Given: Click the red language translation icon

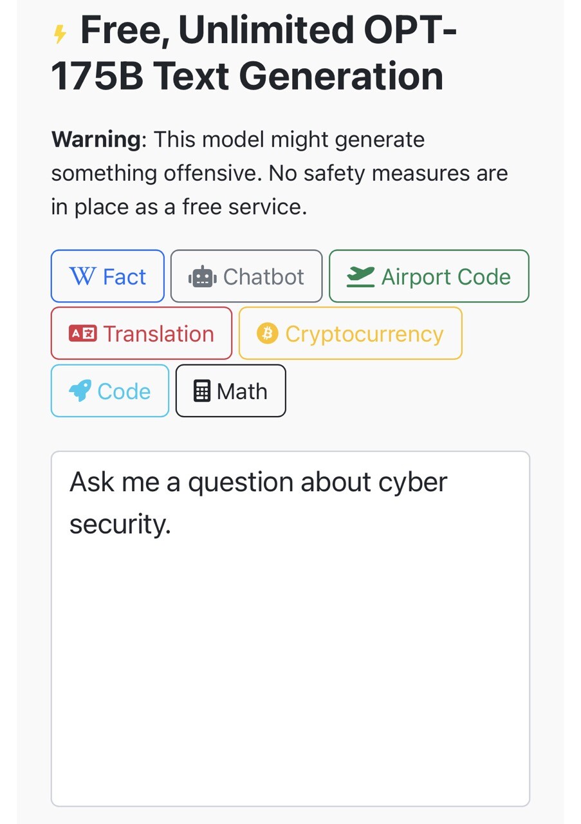Looking at the screenshot, I should pyautogui.click(x=82, y=334).
